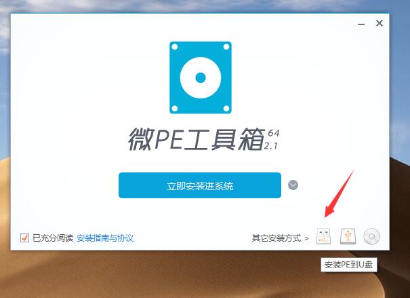
Task: Click the 2.1 version number label
Action: 270,146
